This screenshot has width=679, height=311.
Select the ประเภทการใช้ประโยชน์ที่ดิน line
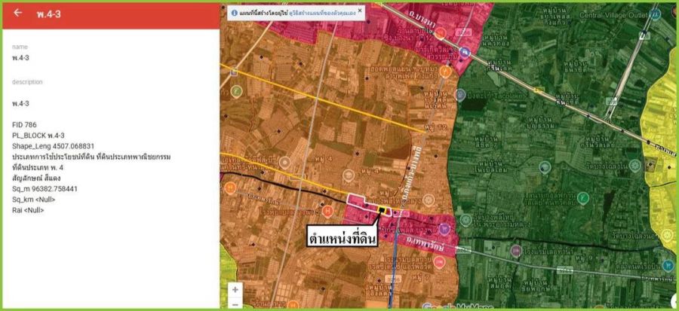click(91, 157)
